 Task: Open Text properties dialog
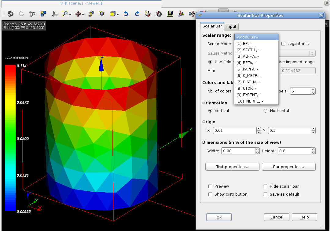pos(232,167)
